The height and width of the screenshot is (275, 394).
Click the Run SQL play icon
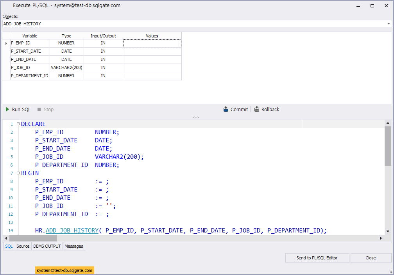click(x=7, y=109)
